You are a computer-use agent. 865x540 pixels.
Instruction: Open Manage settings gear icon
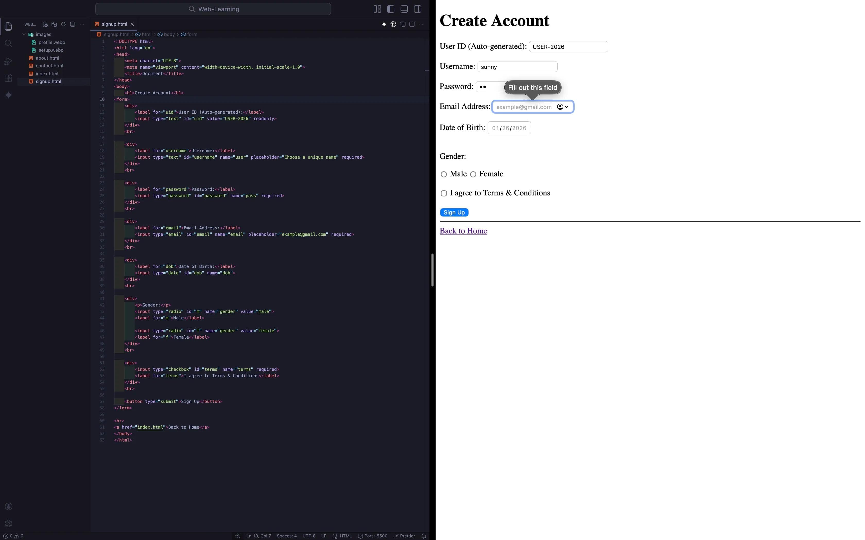click(8, 523)
